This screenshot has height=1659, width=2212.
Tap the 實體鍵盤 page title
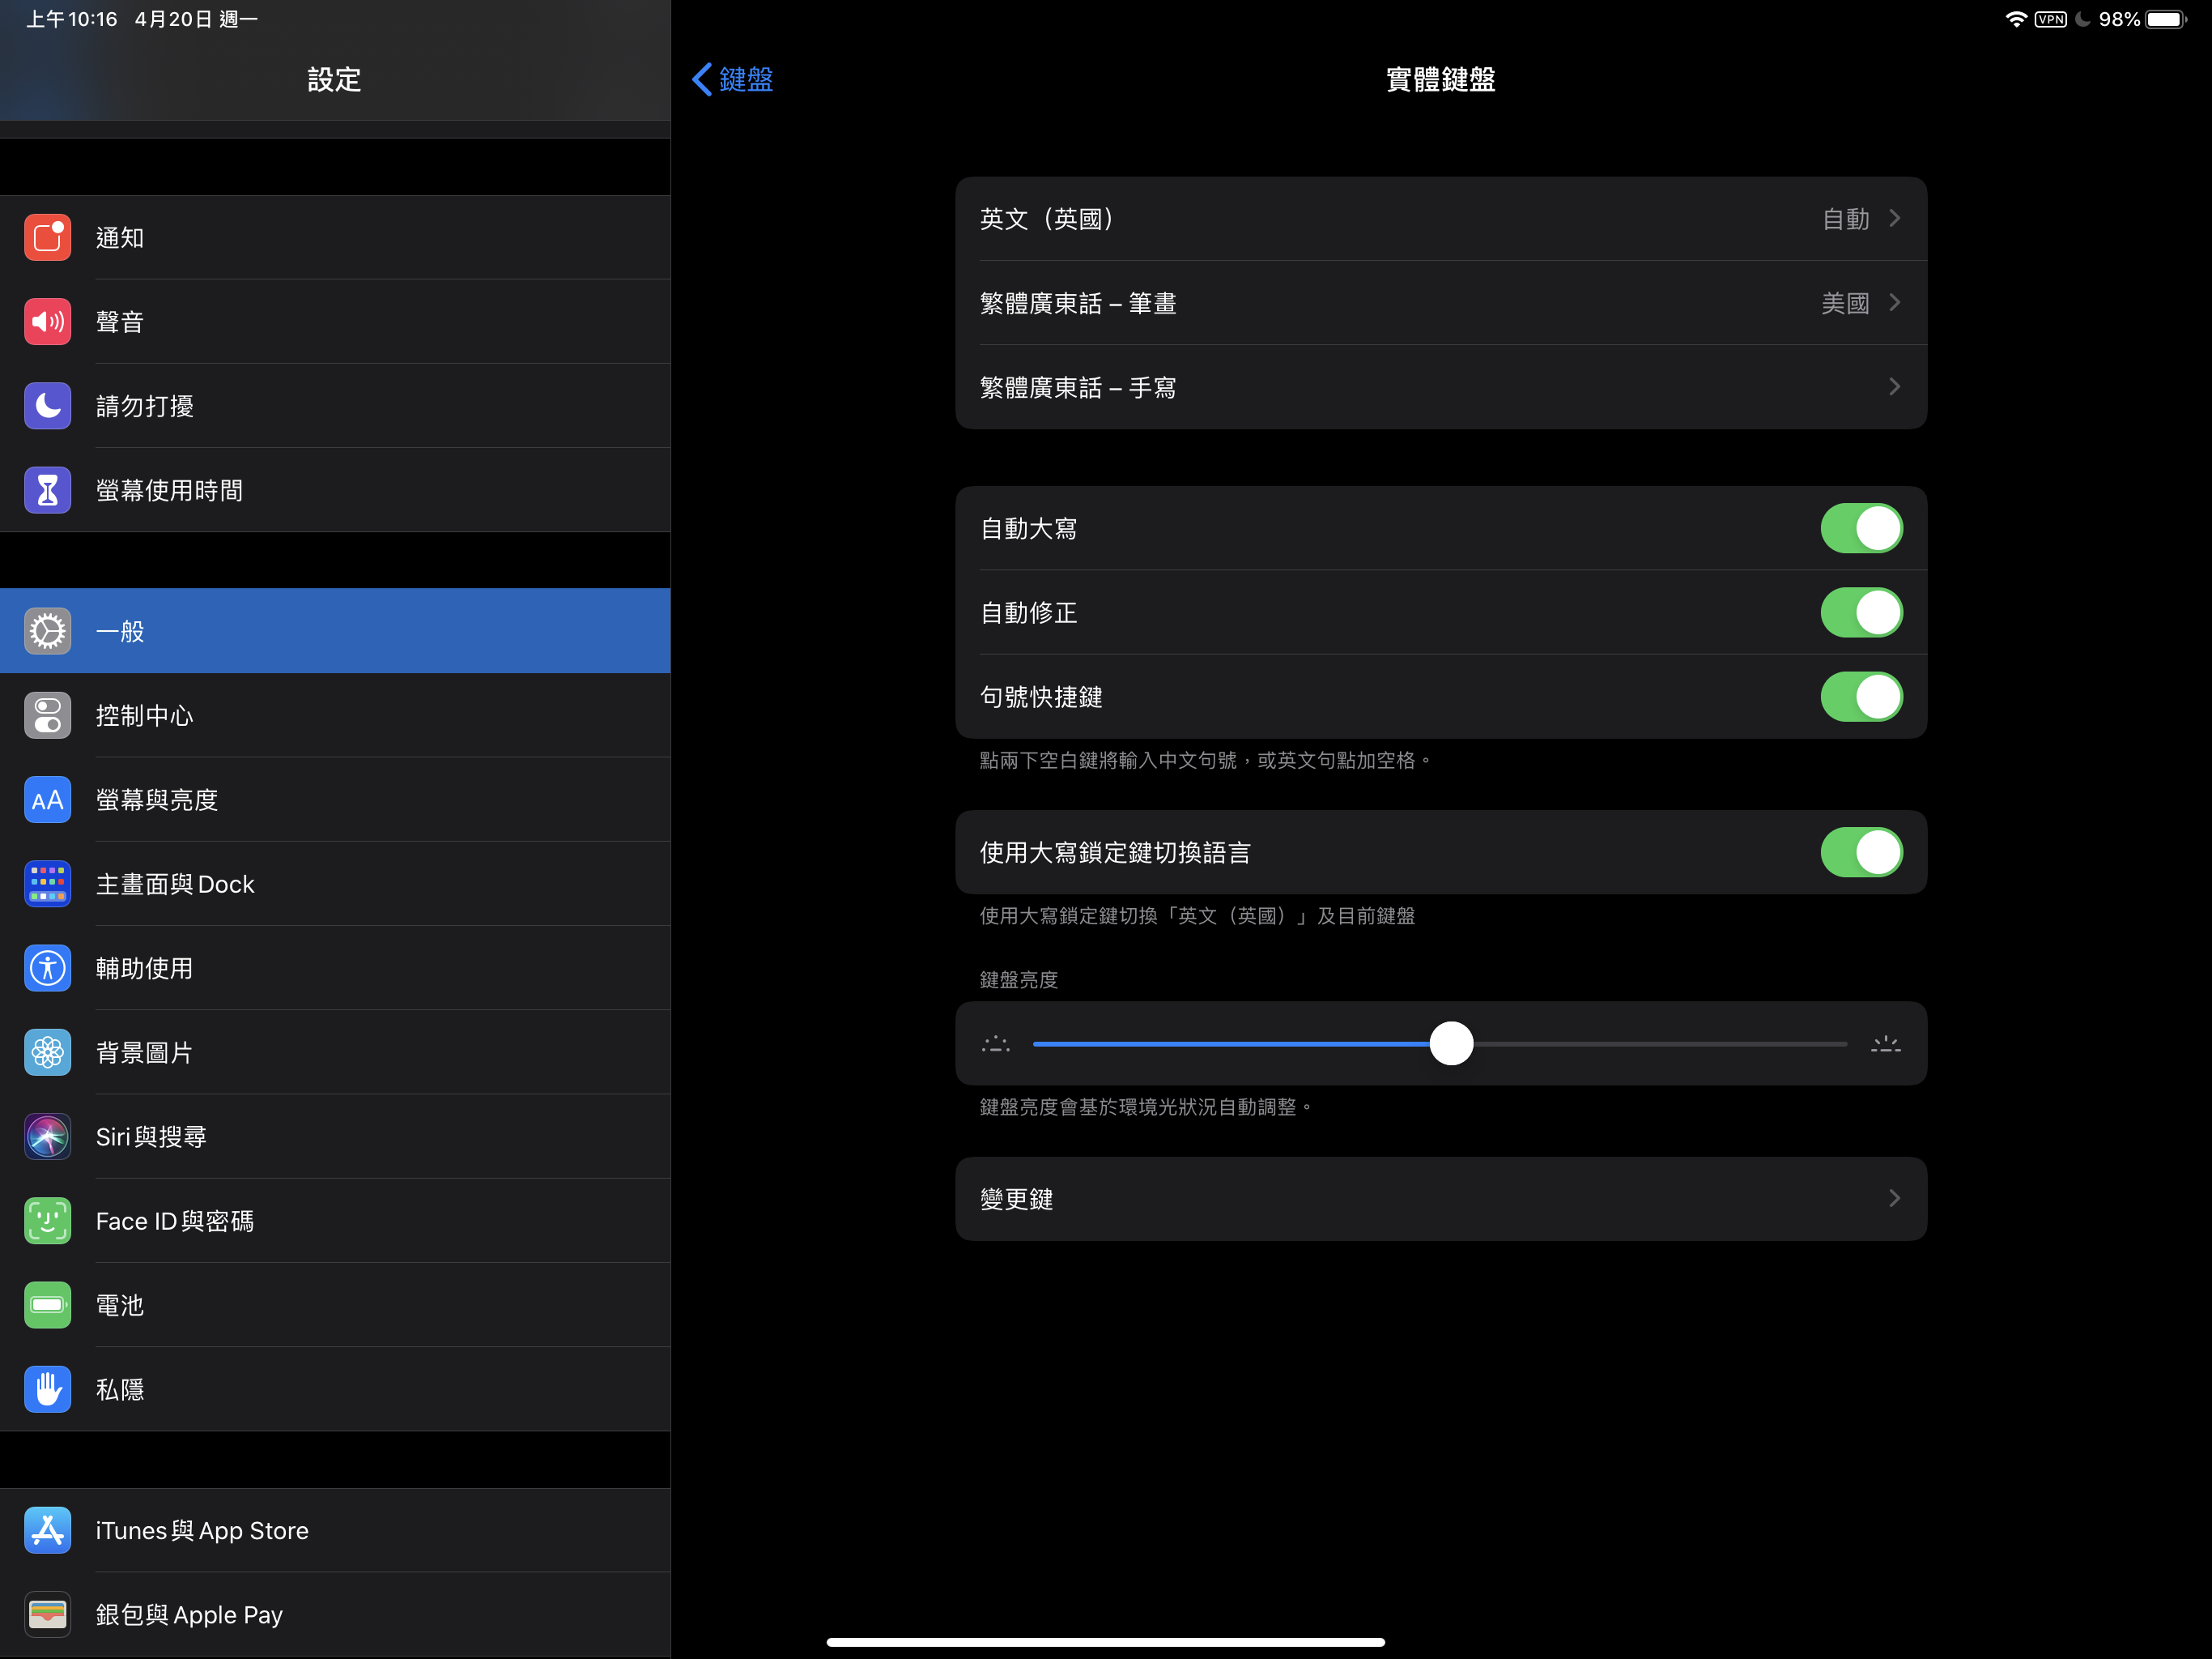point(1440,79)
